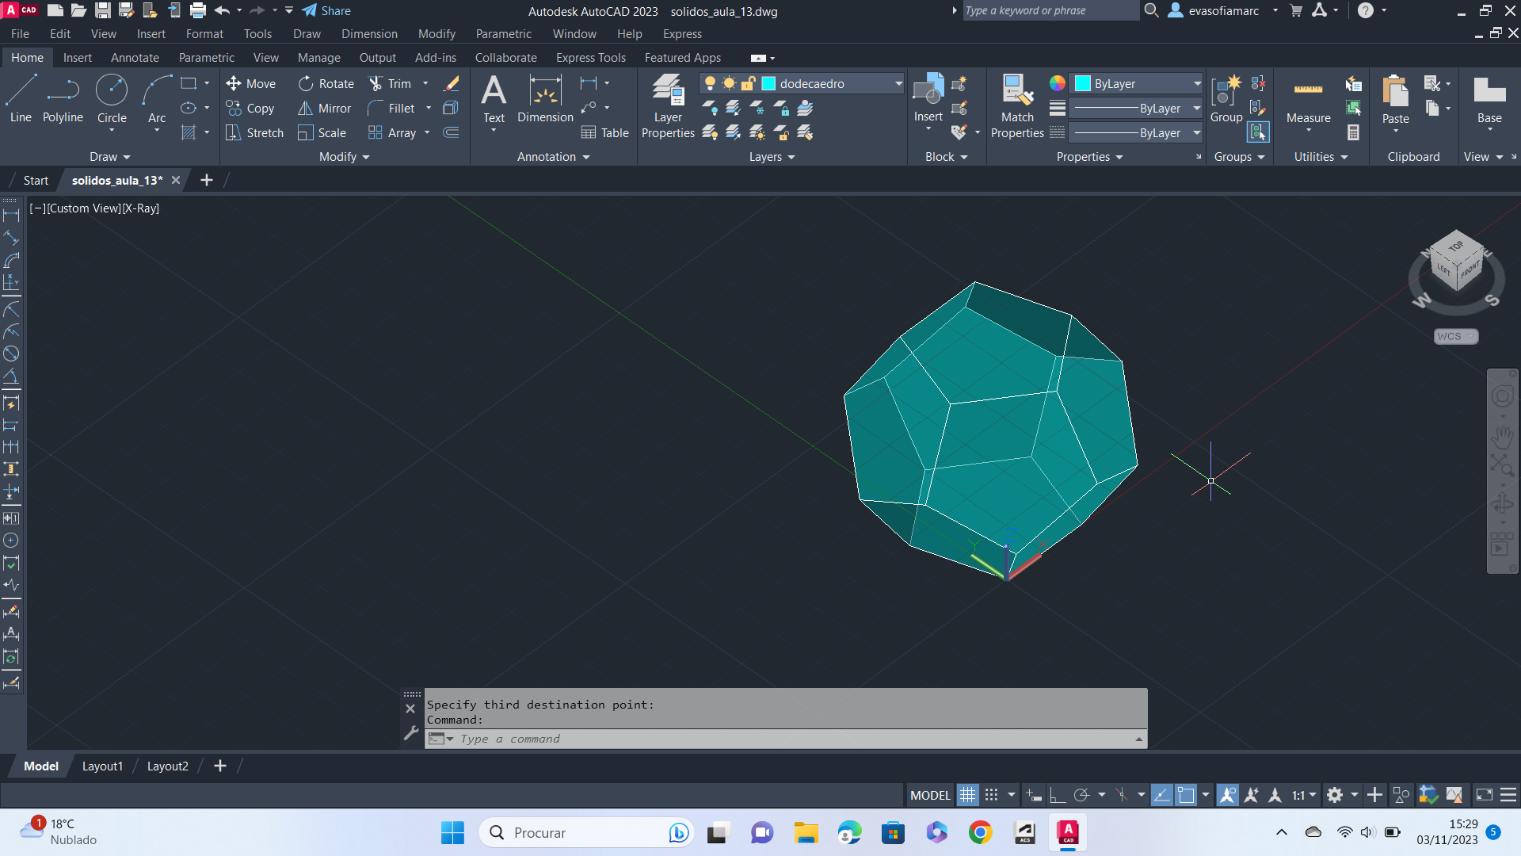Activate the Fillet command

391,108
